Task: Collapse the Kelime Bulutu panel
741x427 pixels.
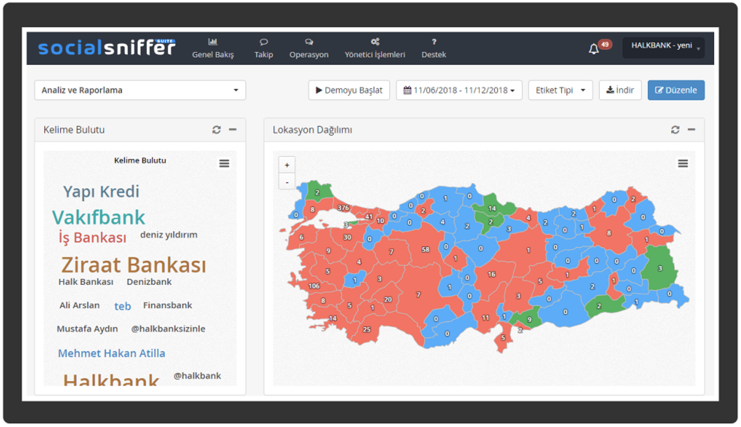Action: point(233,130)
